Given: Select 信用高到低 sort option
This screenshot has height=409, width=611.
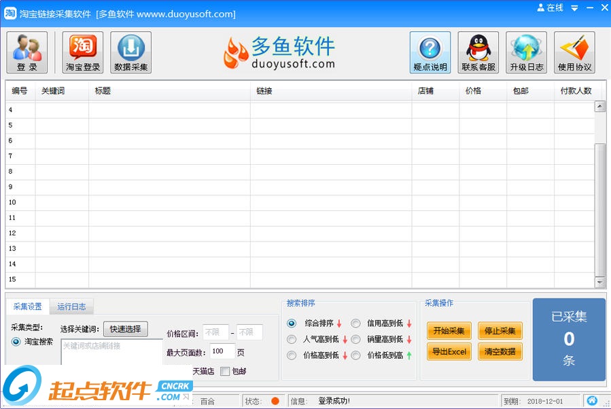Looking at the screenshot, I should (355, 323).
